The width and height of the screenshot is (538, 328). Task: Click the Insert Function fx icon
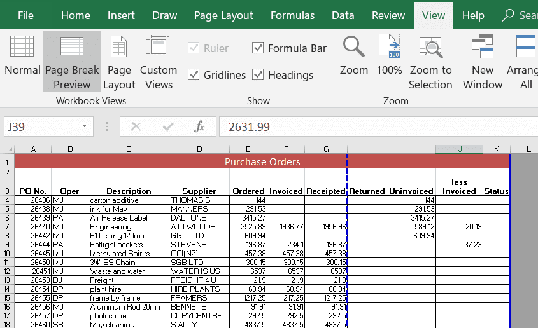(x=199, y=126)
